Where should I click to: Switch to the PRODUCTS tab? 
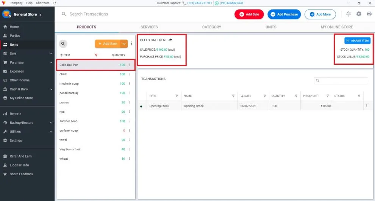coord(87,27)
